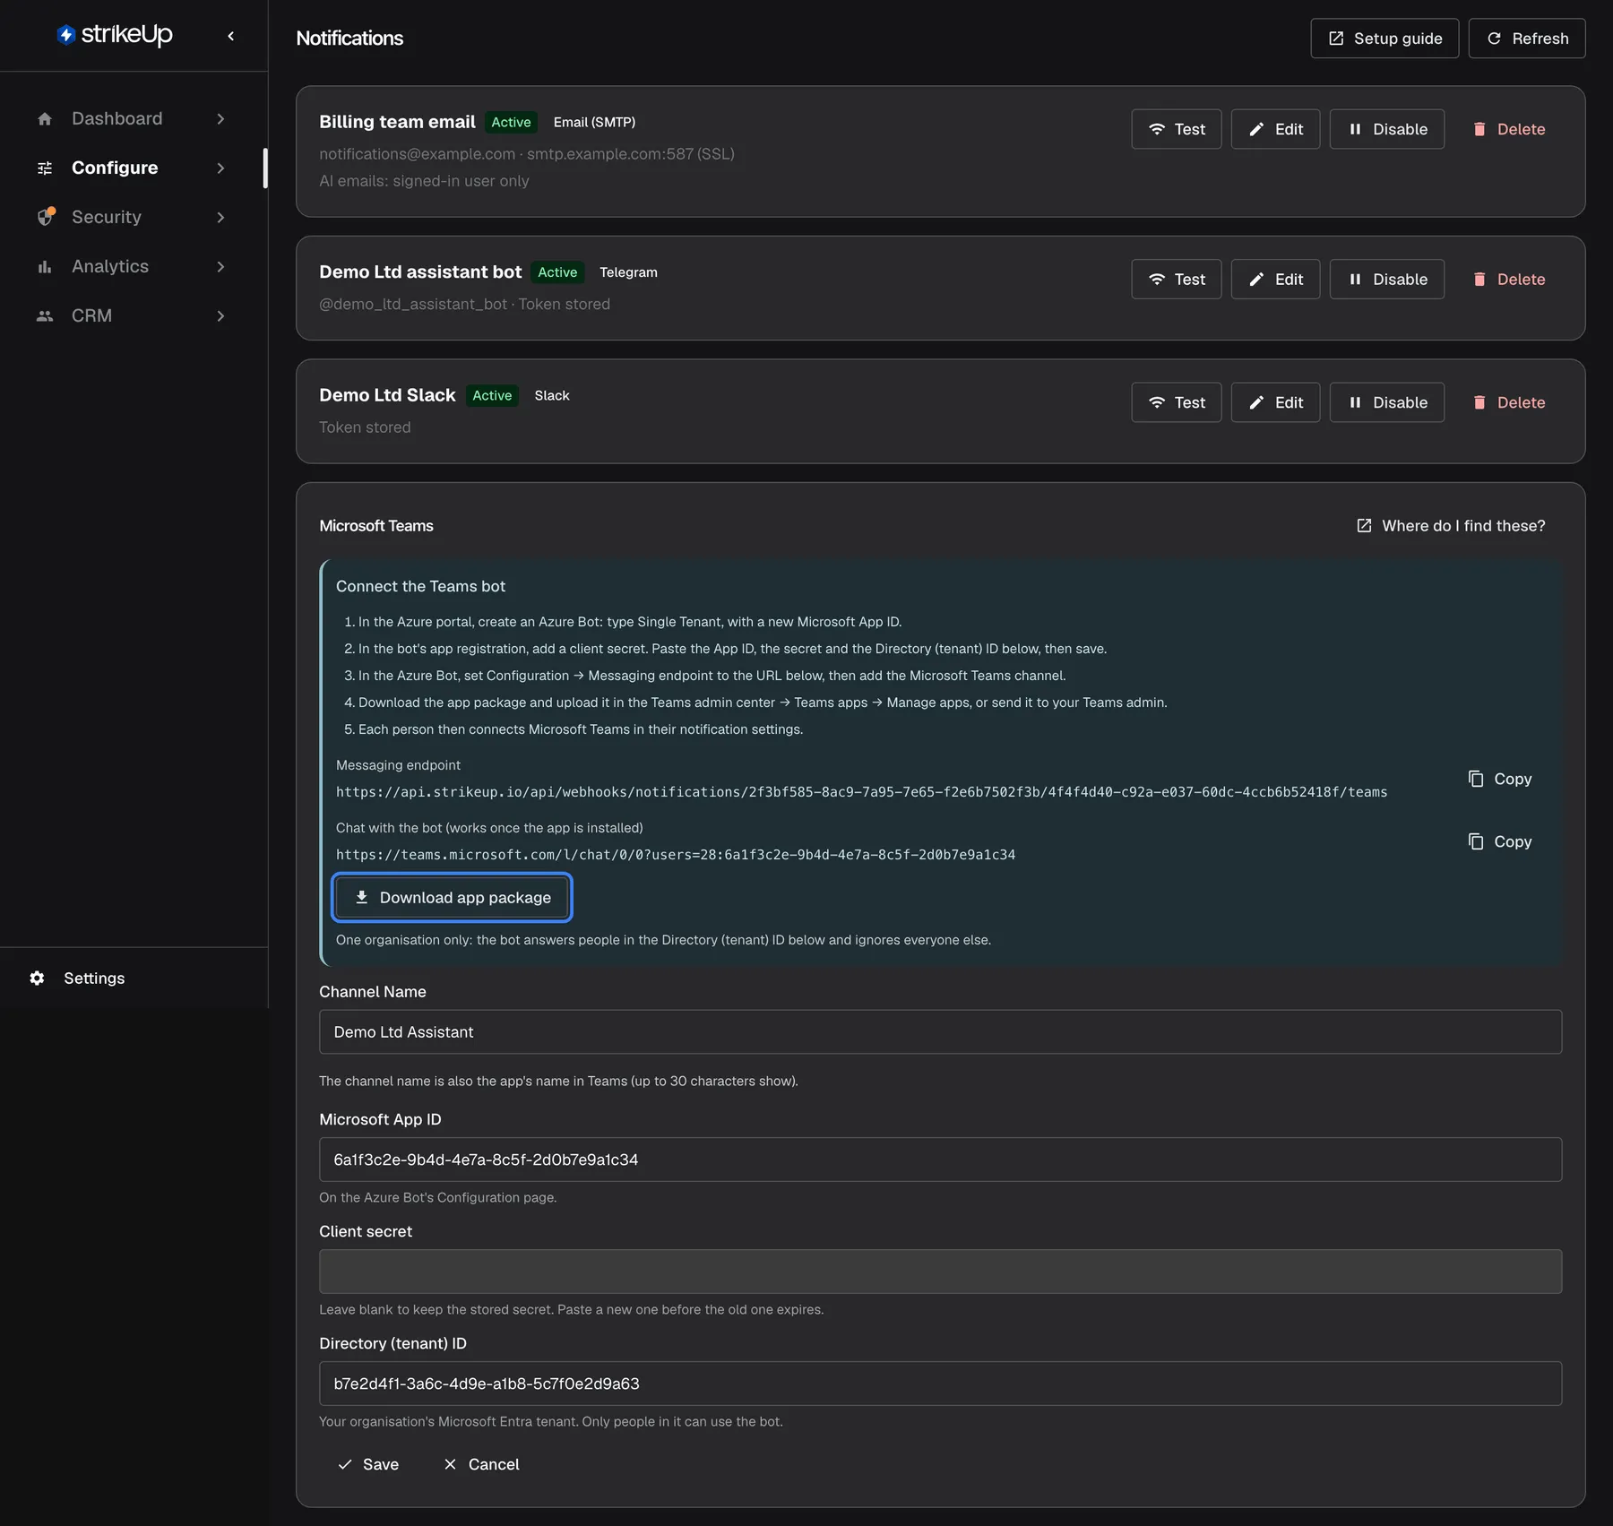Focus the Microsoft App ID field

tap(940, 1160)
